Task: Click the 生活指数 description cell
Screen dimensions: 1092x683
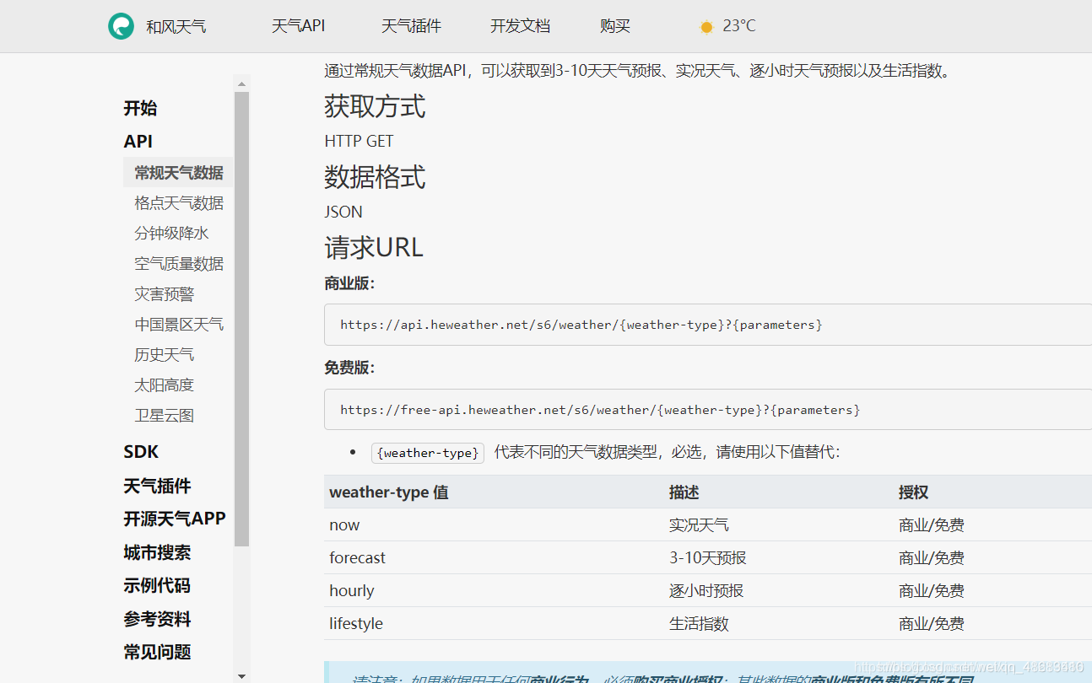Action: point(699,623)
